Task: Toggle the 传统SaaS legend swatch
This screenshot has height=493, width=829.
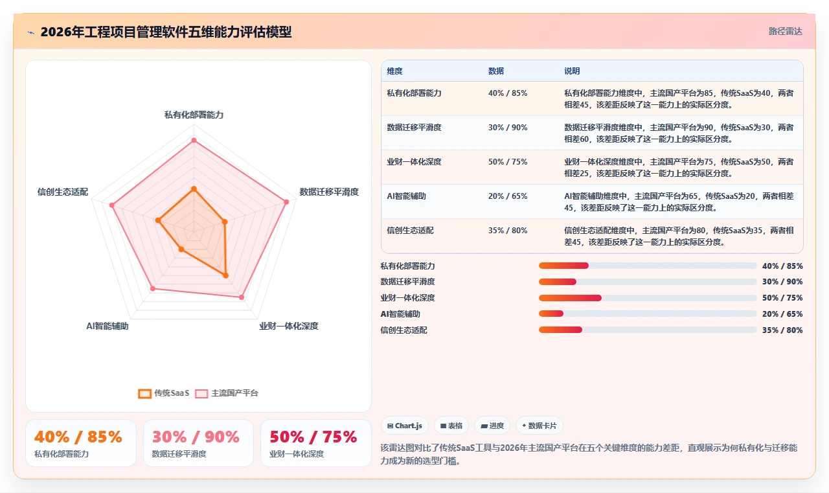Action: click(144, 393)
